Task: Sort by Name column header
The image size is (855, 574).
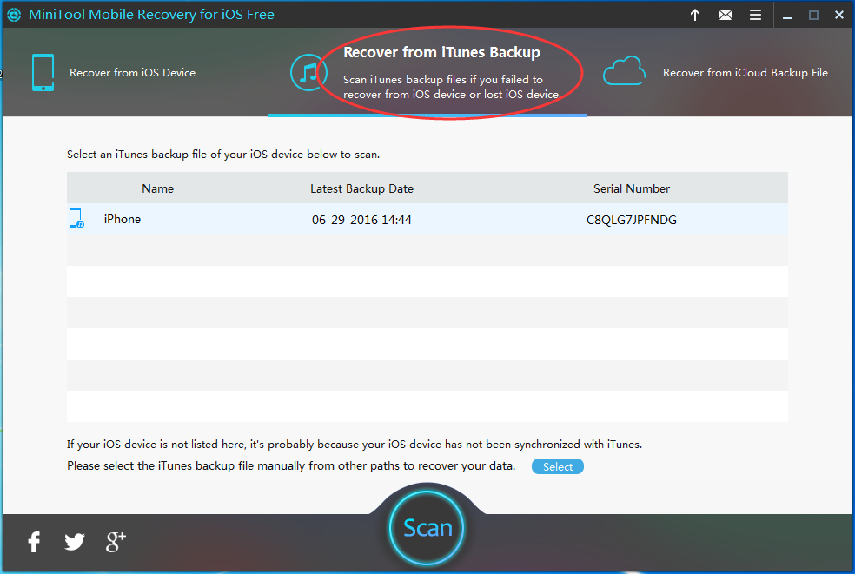Action: pos(158,188)
